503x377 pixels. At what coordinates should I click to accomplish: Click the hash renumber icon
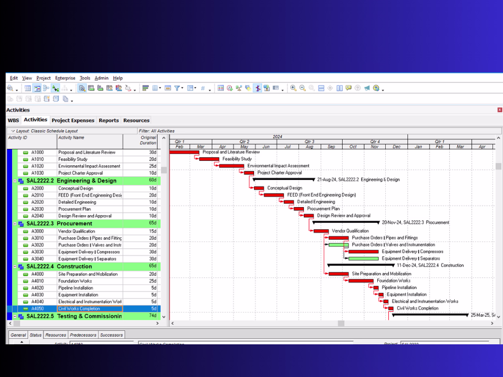pos(203,88)
